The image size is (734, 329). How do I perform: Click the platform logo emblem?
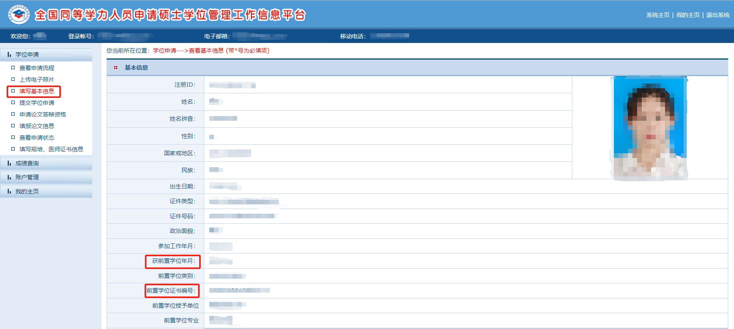point(19,15)
